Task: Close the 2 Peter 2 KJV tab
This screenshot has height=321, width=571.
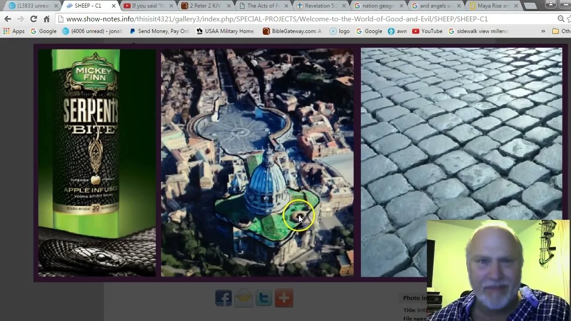Action: 229,6
